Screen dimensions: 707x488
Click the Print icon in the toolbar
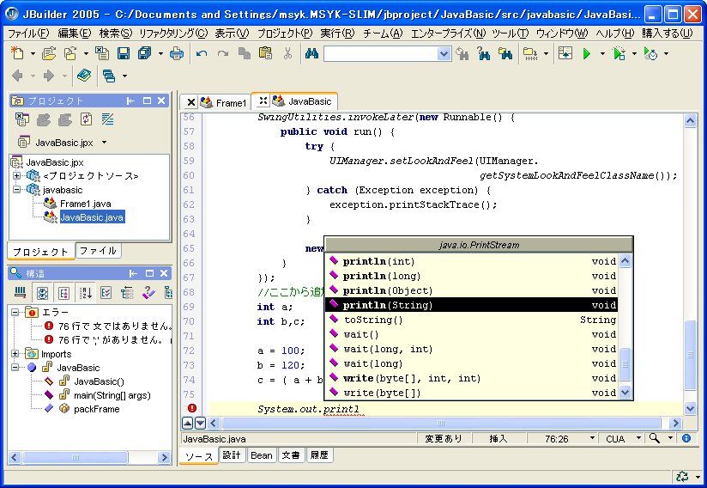[177, 53]
